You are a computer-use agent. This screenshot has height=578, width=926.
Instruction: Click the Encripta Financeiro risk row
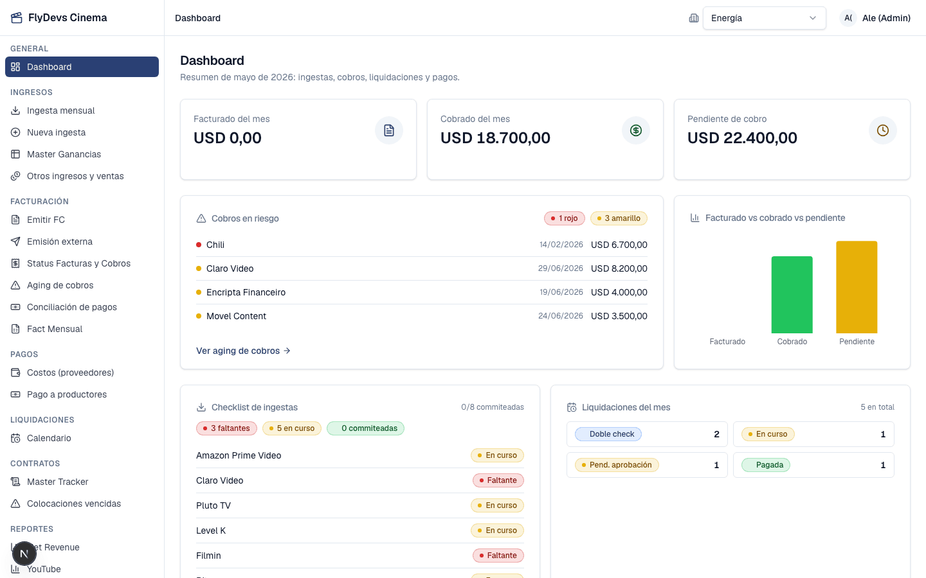click(x=422, y=292)
